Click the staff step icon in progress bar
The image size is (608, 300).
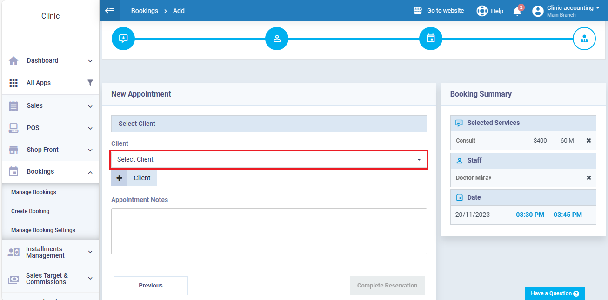pos(277,39)
